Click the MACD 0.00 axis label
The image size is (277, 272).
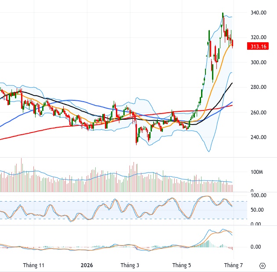(x=255, y=246)
